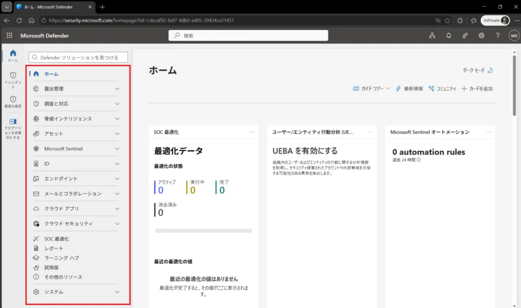Refresh the browser page
This screenshot has width=521, height=308.
[x=19, y=20]
